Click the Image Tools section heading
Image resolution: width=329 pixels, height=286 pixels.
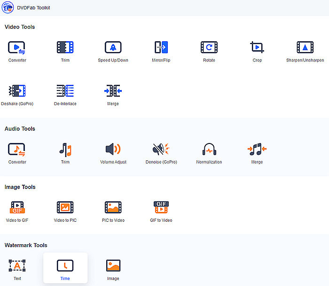pyautogui.click(x=20, y=187)
